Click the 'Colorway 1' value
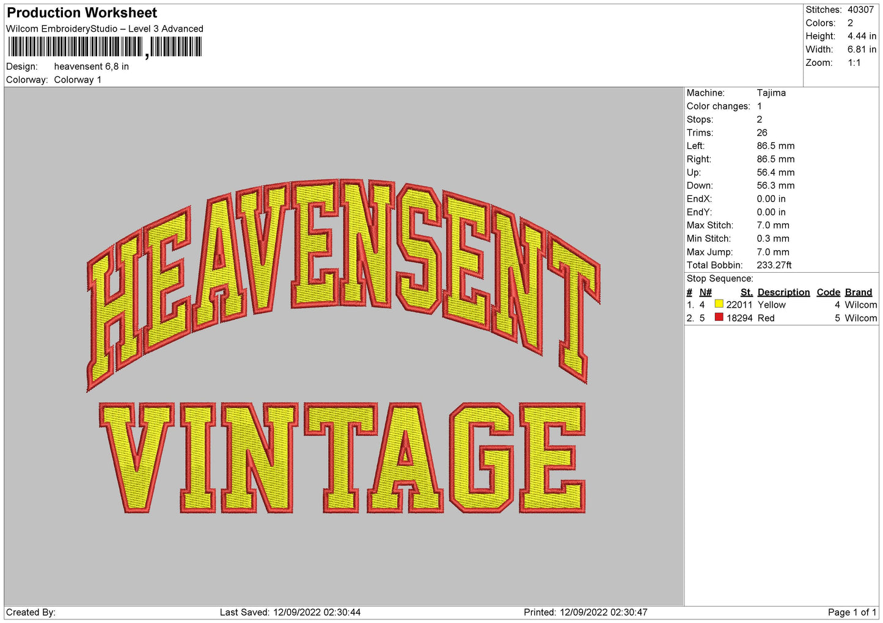 tap(78, 80)
